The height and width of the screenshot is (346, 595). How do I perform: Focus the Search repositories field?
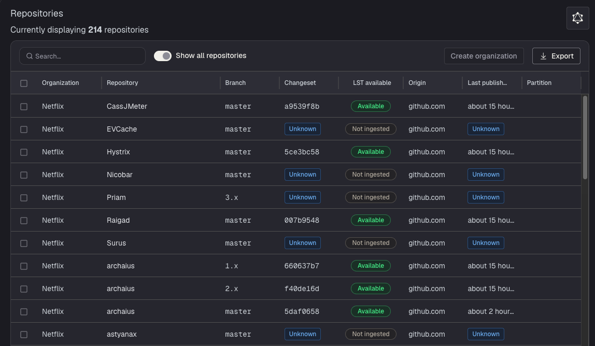tap(82, 56)
